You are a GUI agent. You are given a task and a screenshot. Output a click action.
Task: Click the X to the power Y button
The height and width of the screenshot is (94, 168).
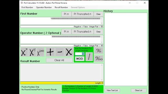pos(33,52)
